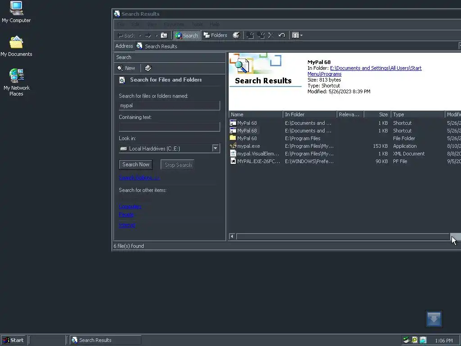Sort results by the In Folder column
The width and height of the screenshot is (461, 346).
point(310,114)
